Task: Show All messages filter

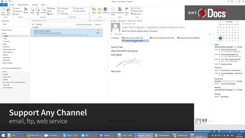Action: 33,25
